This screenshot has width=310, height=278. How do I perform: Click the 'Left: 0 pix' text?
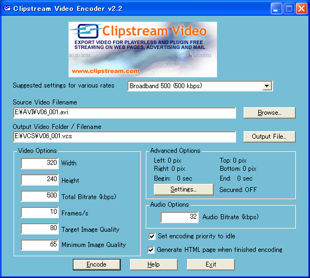click(168, 160)
